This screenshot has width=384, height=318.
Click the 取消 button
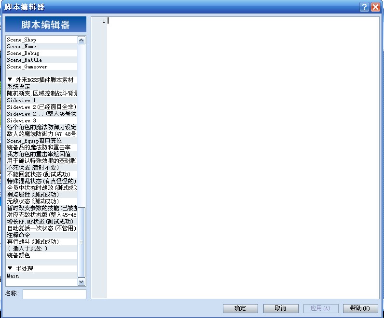[281, 308]
